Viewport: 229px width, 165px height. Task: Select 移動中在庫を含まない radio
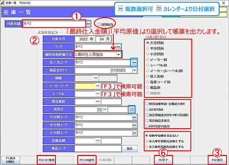point(146,135)
